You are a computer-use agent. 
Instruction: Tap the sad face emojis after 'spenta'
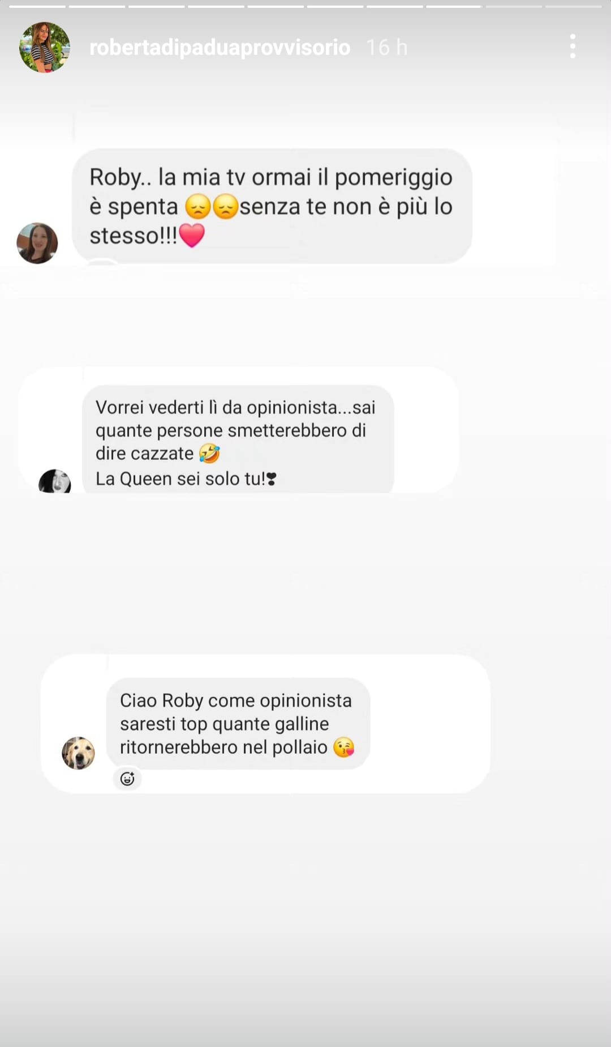coord(212,207)
